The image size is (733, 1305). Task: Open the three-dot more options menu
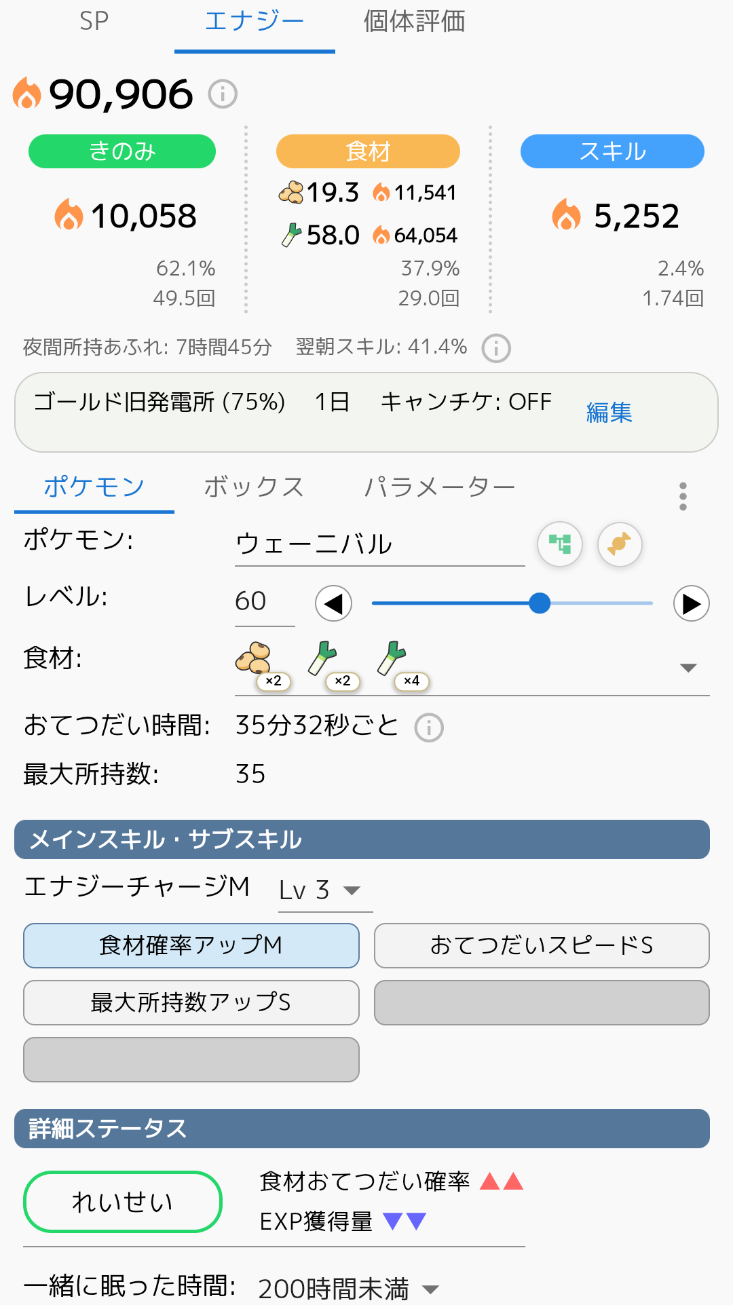683,497
